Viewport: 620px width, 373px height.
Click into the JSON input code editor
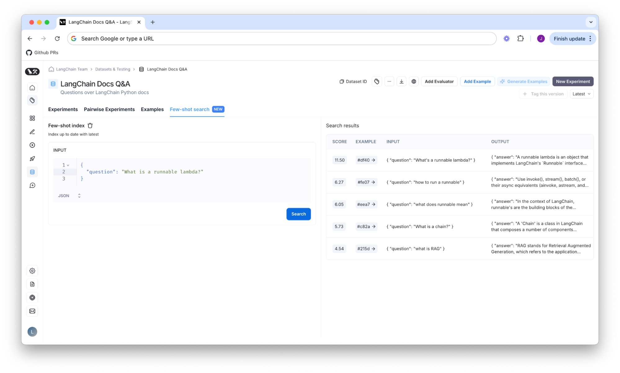(182, 172)
